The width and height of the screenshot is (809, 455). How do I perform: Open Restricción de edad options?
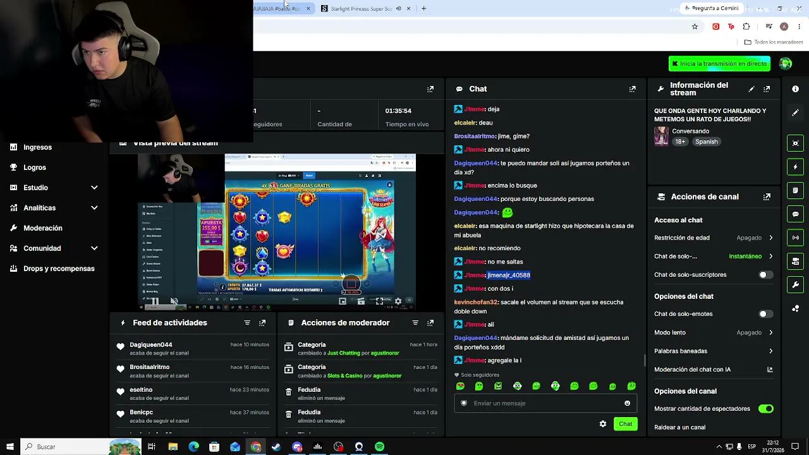coord(714,238)
